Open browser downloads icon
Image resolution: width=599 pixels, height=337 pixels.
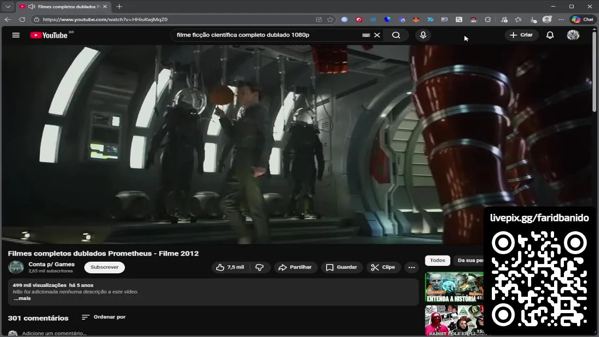coord(533,19)
